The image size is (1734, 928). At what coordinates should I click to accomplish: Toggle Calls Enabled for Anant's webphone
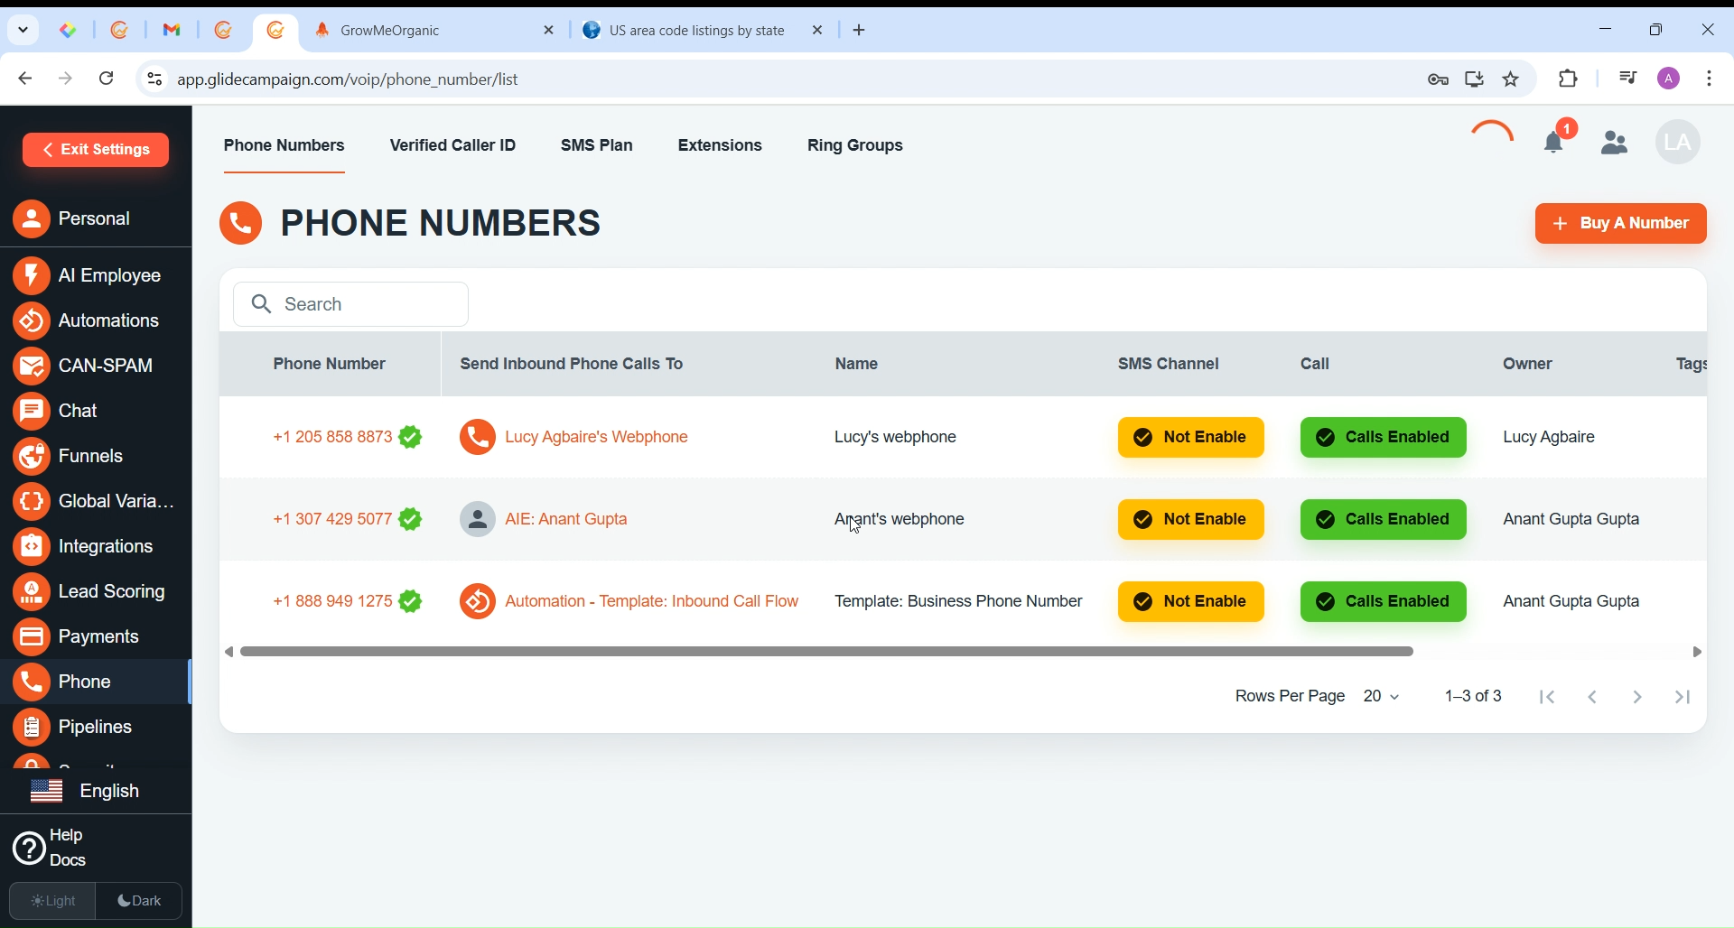[x=1383, y=520]
